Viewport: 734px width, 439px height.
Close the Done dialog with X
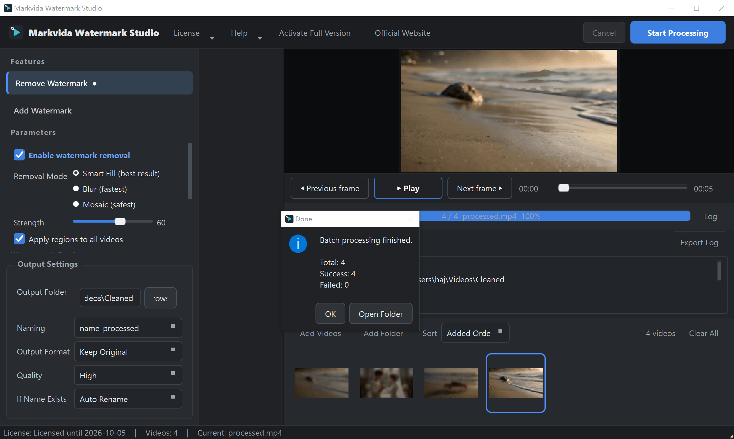coord(410,219)
